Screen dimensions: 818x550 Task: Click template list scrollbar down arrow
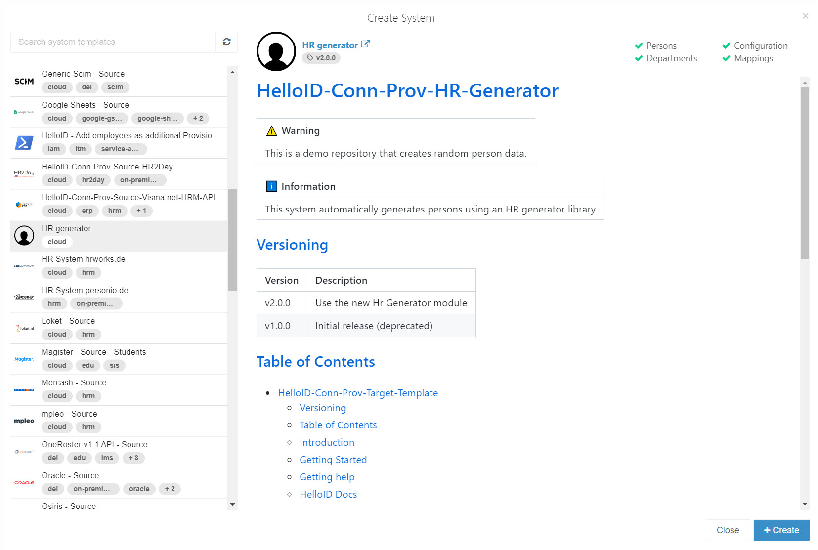pos(232,504)
